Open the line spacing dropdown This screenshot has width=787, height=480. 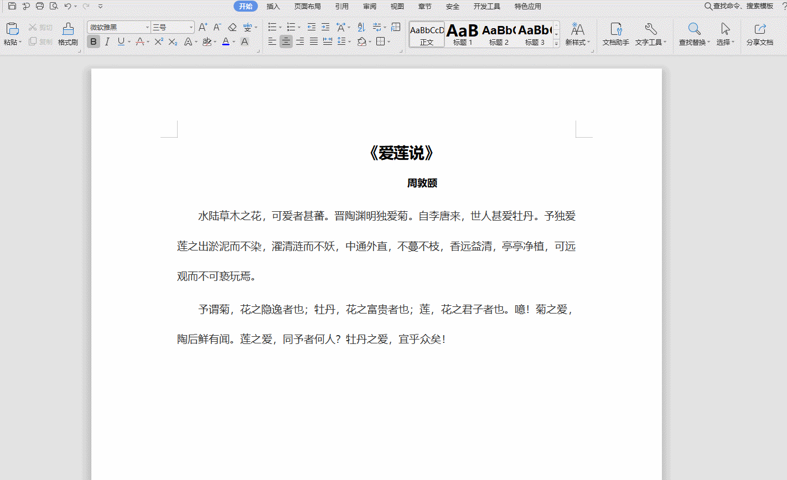tap(350, 41)
